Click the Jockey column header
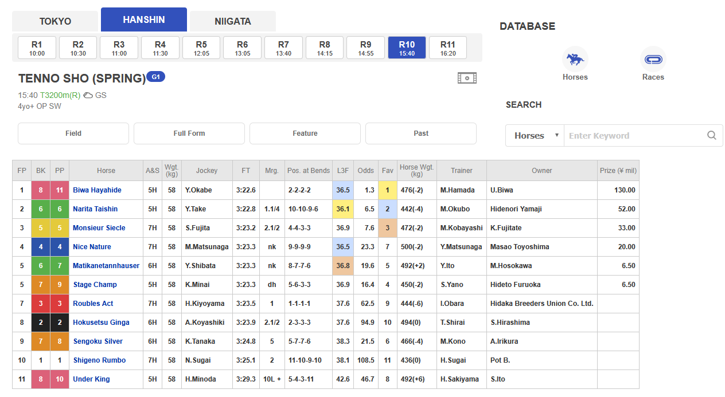Viewport: 725px width, 397px height. [207, 171]
